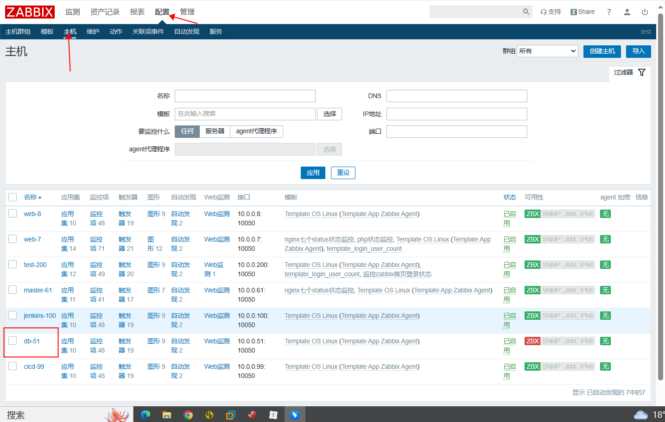Select 任何 monitored-by option

[x=187, y=131]
